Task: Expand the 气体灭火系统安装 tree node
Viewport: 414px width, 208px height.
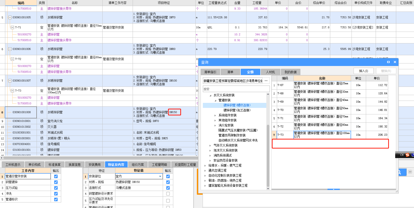Action: pyautogui.click(x=210, y=146)
